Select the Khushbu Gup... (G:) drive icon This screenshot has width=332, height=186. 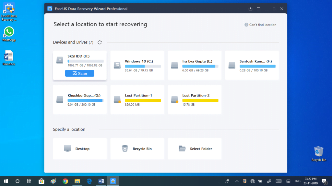[x=60, y=99]
